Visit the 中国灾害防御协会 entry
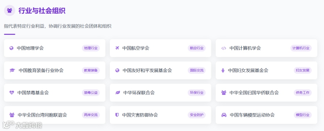The image size is (324, 131). click(x=140, y=115)
